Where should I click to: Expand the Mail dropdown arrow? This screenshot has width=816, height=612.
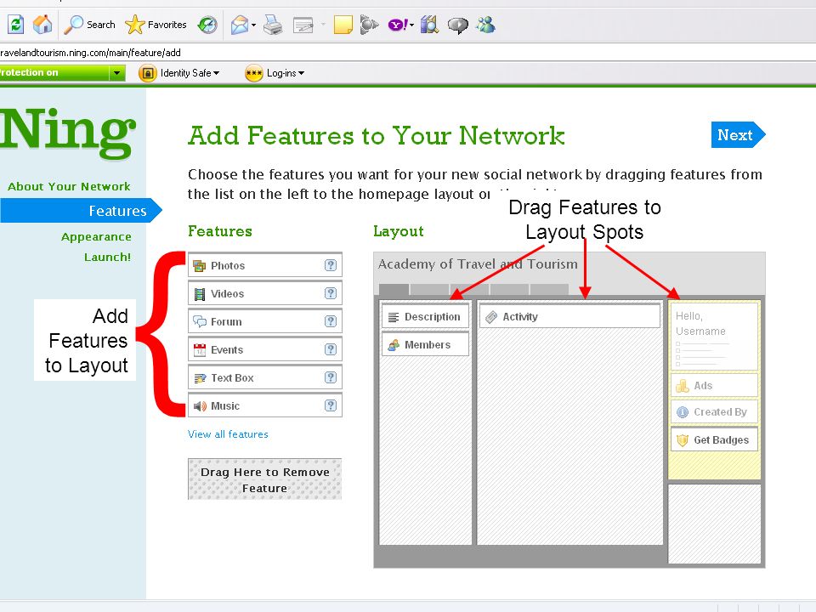[x=253, y=25]
